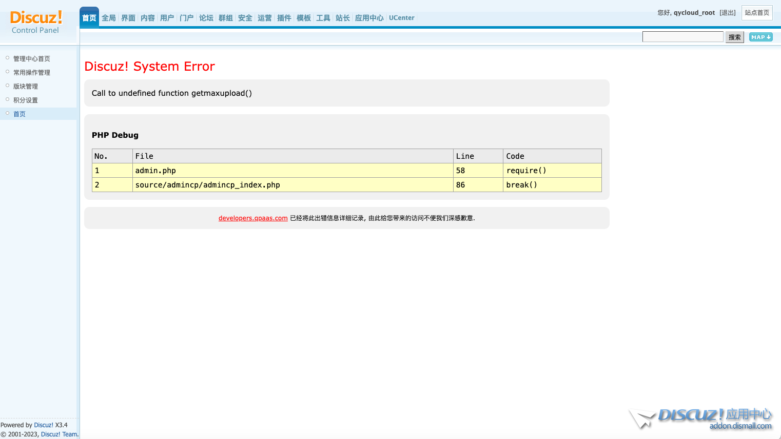This screenshot has height=439, width=781.
Task: Open the 模板 tab
Action: click(304, 18)
